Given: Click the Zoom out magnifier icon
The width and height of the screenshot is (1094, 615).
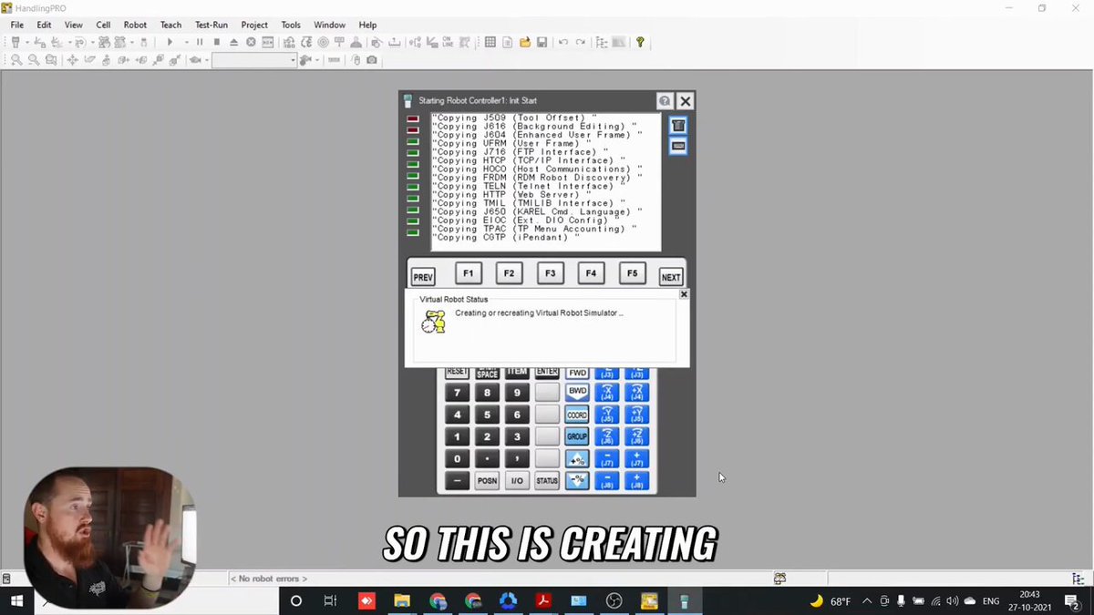Looking at the screenshot, I should click(x=34, y=60).
